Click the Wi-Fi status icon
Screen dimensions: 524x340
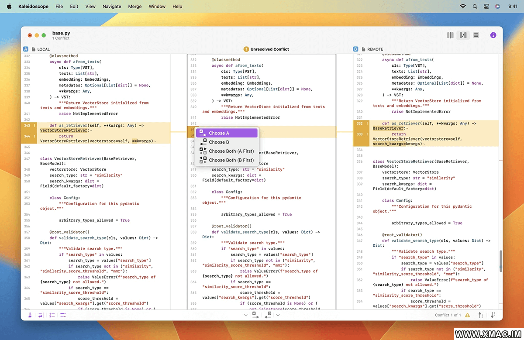pyautogui.click(x=463, y=7)
